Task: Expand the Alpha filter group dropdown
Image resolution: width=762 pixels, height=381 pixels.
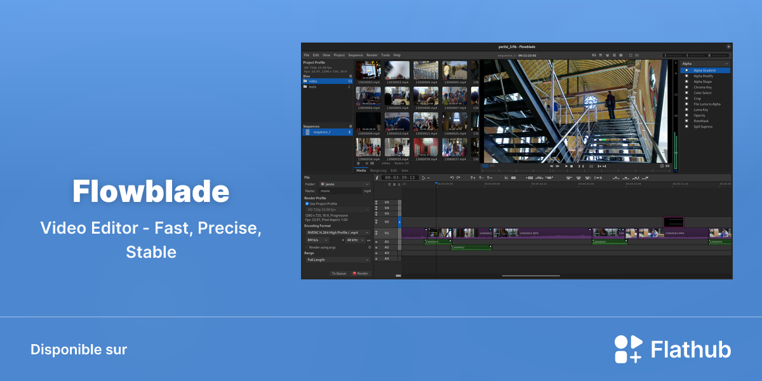Action: click(705, 63)
